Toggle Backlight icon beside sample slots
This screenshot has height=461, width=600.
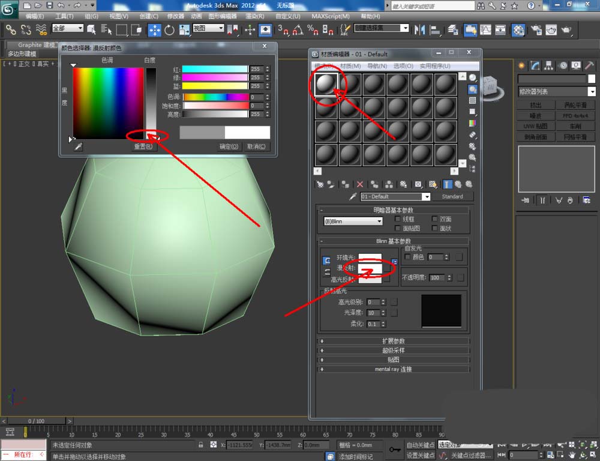coord(473,89)
